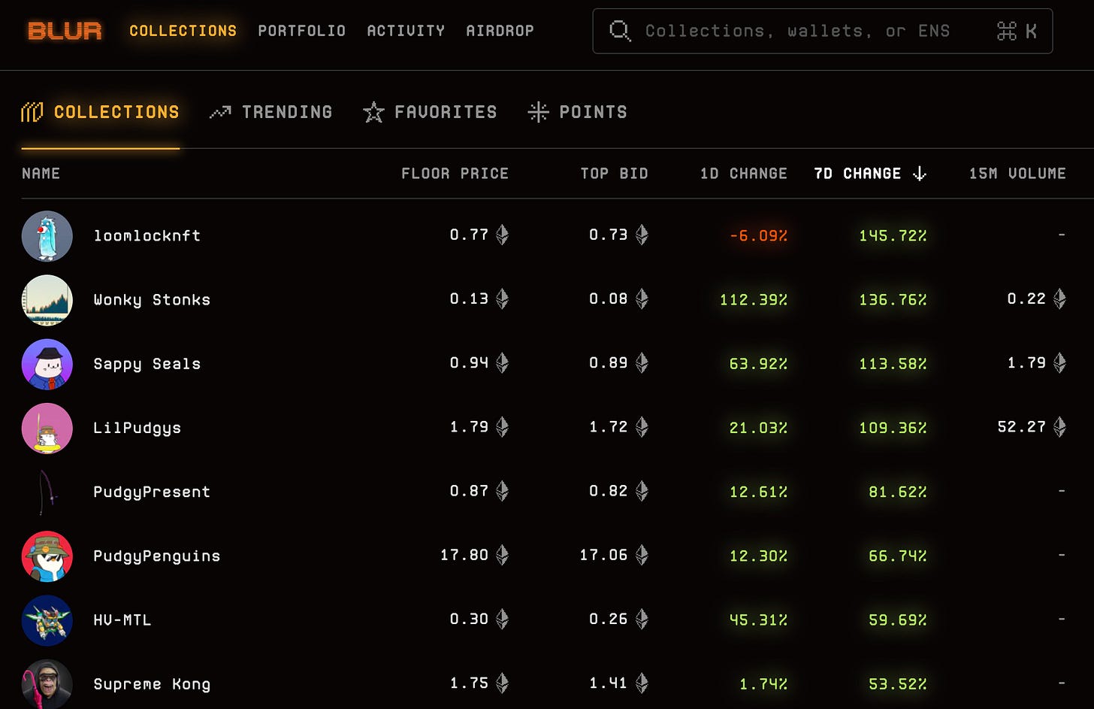Image resolution: width=1094 pixels, height=709 pixels.
Task: Click the ETH icon beside loomlocknft floor price
Action: [503, 235]
